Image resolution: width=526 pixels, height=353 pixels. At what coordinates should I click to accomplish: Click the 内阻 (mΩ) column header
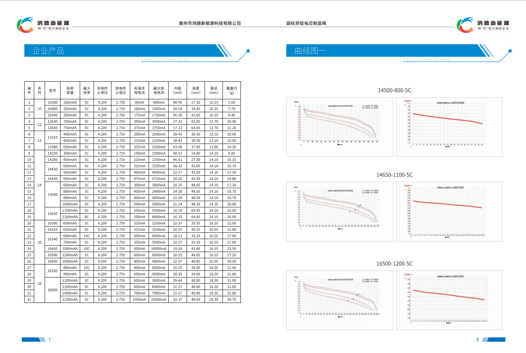coord(177,91)
